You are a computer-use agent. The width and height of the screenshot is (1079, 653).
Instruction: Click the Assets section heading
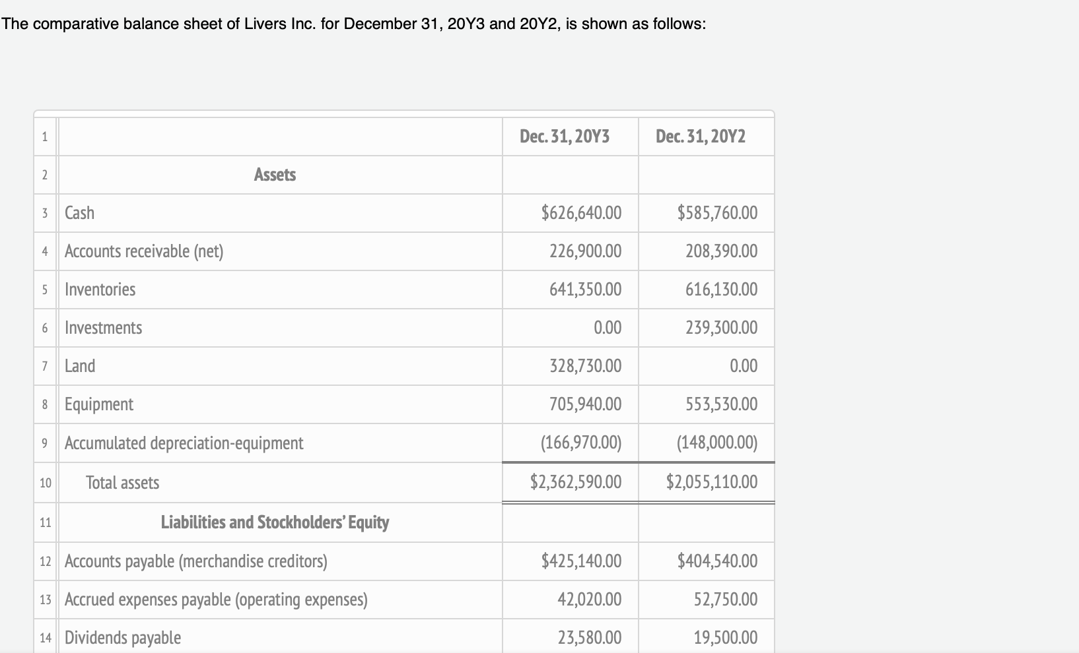pyautogui.click(x=275, y=175)
